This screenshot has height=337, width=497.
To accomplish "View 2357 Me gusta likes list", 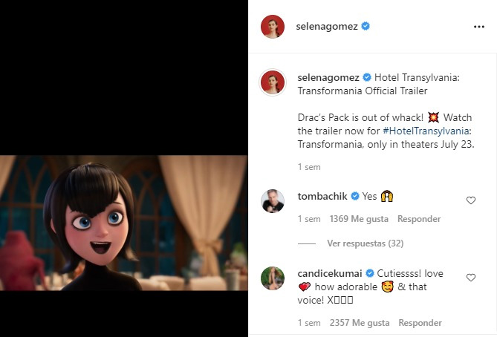I will click(359, 323).
